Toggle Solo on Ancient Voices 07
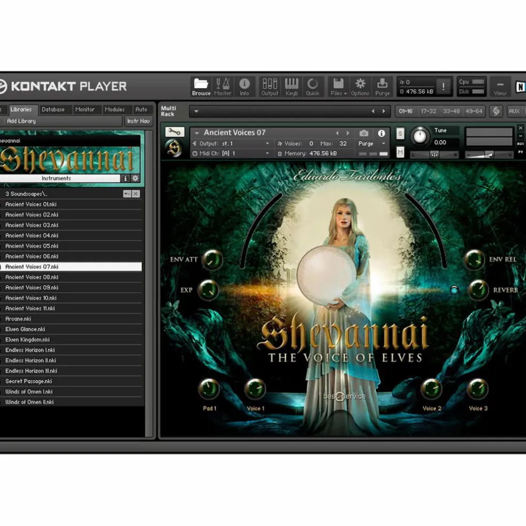 [x=400, y=134]
